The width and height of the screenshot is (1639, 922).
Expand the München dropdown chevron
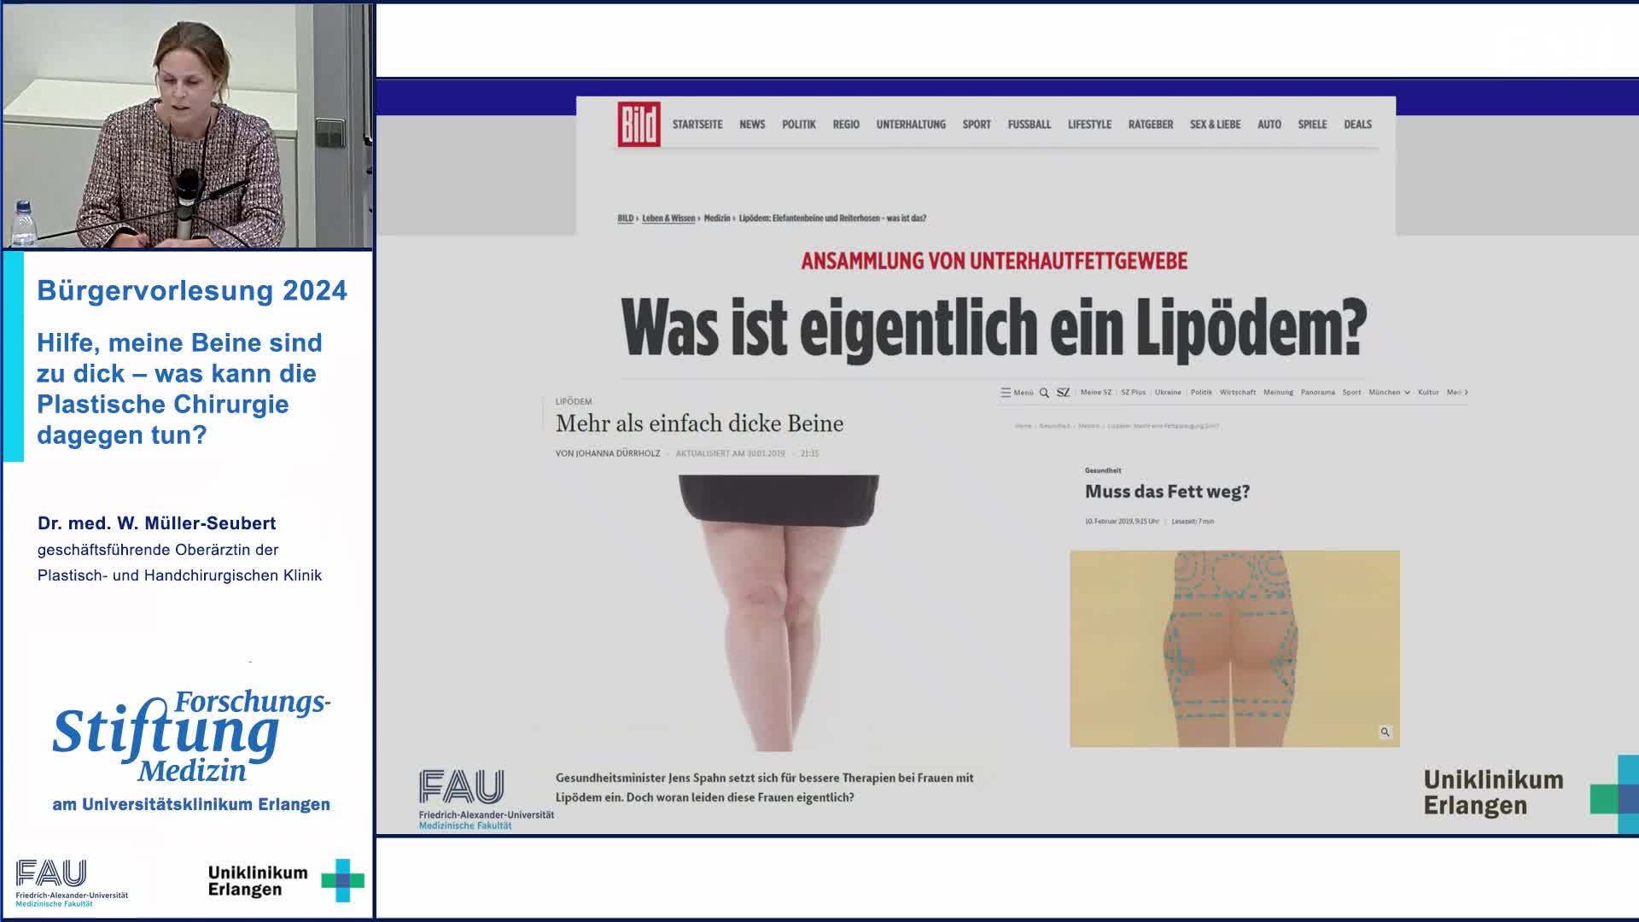(1408, 393)
